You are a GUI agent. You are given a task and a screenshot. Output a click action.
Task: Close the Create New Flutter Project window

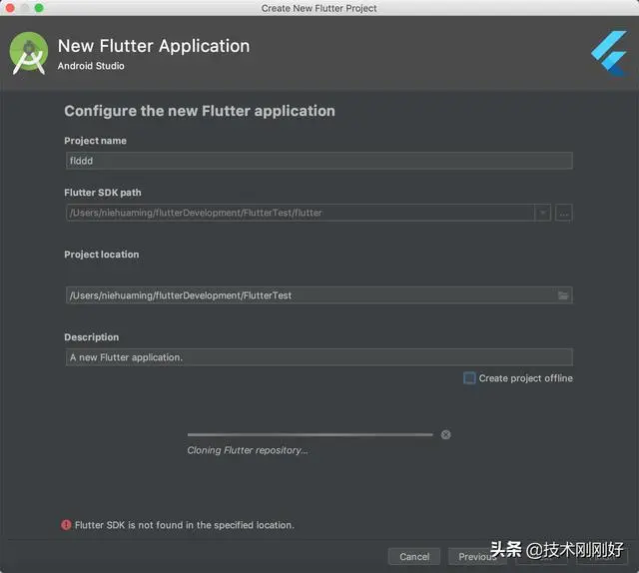click(10, 8)
